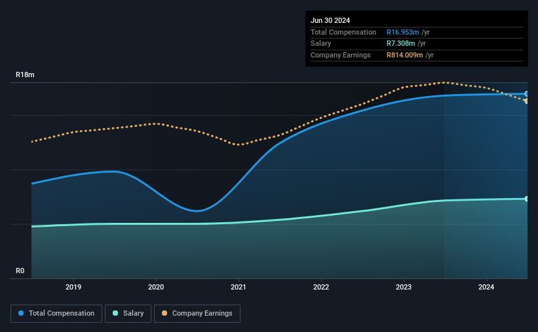
Task: Click the Salary label in tooltip
Action: point(321,44)
